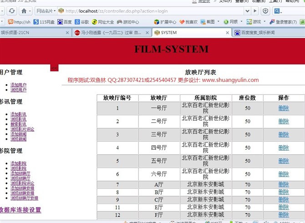Delete hall 六号厅 via 删除
The width and height of the screenshot is (305, 223).
tap(284, 174)
